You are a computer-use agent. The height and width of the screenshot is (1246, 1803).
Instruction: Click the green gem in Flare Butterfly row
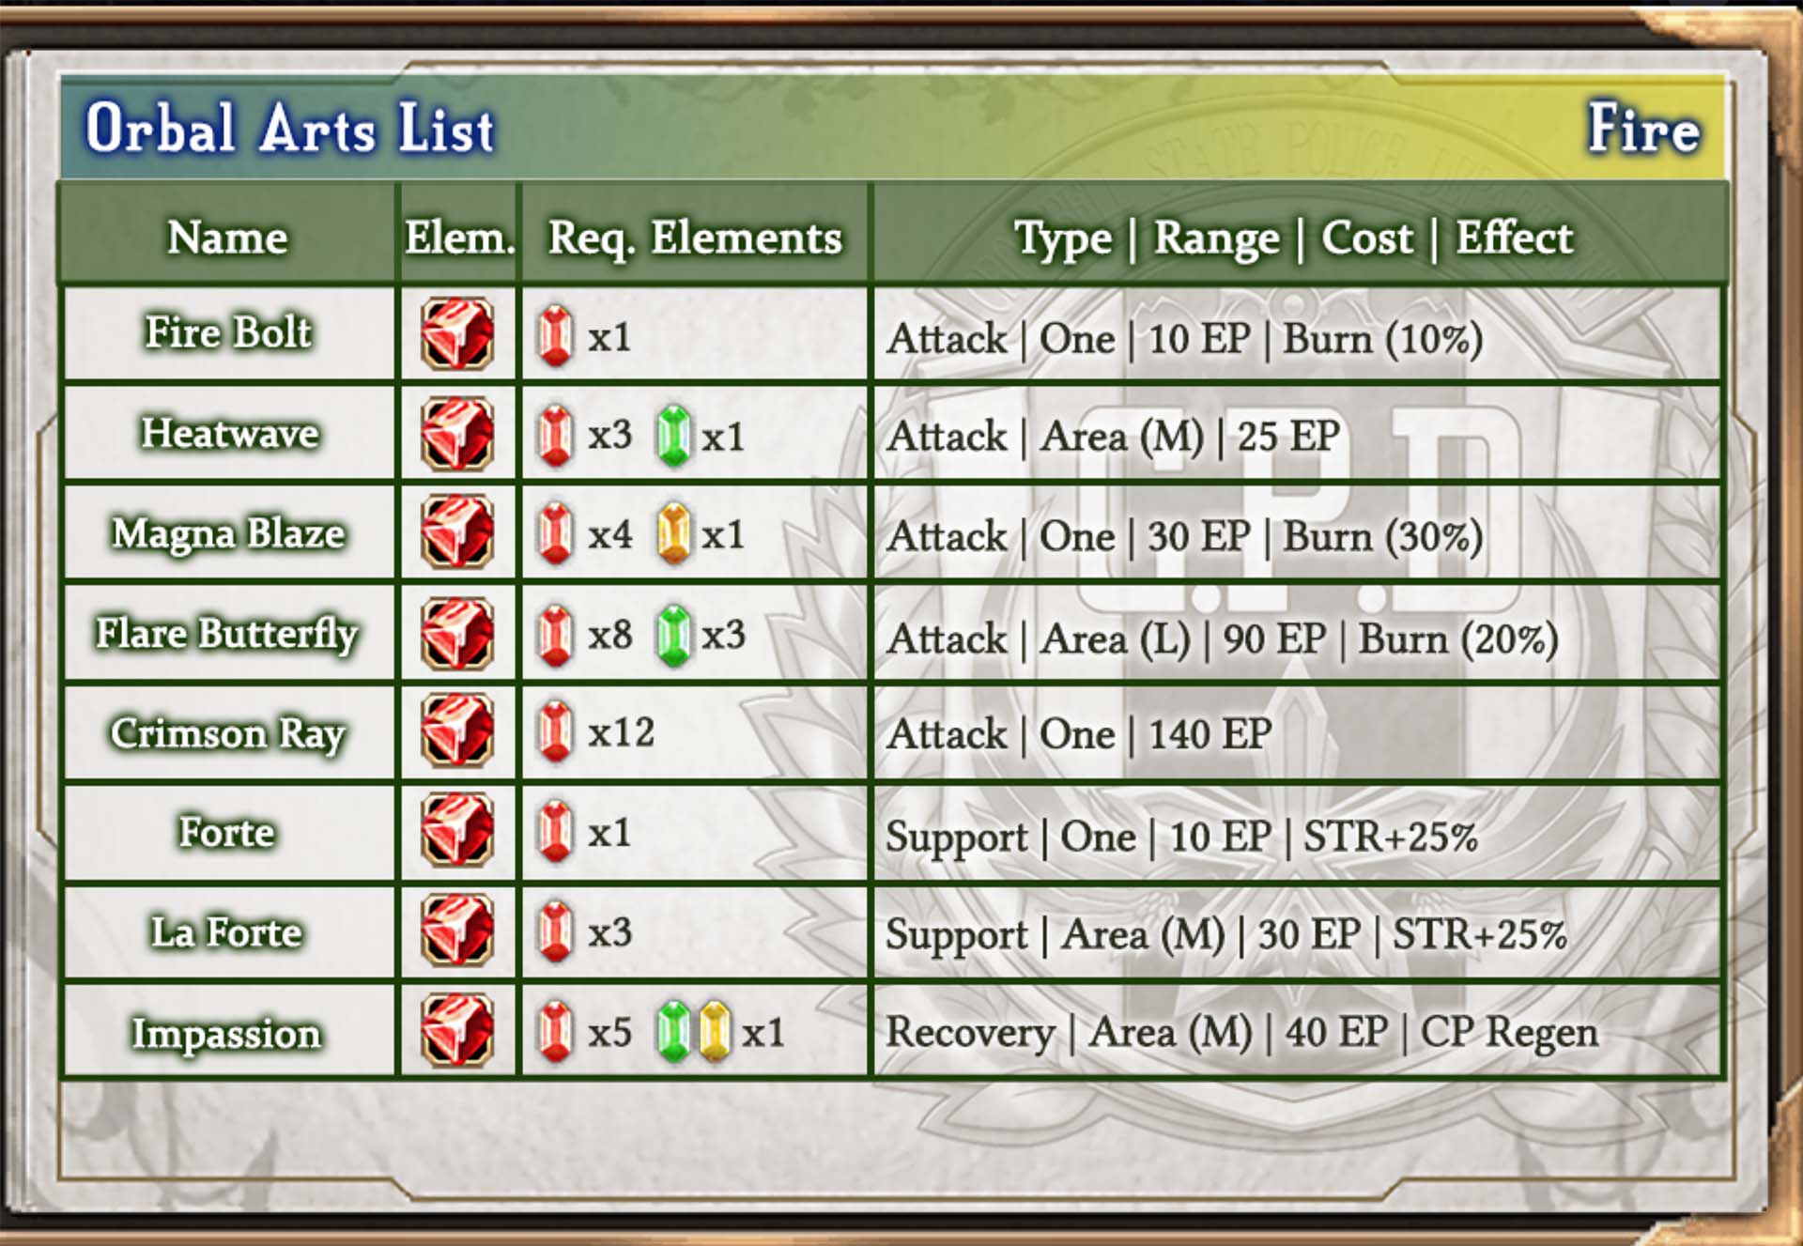tap(673, 636)
